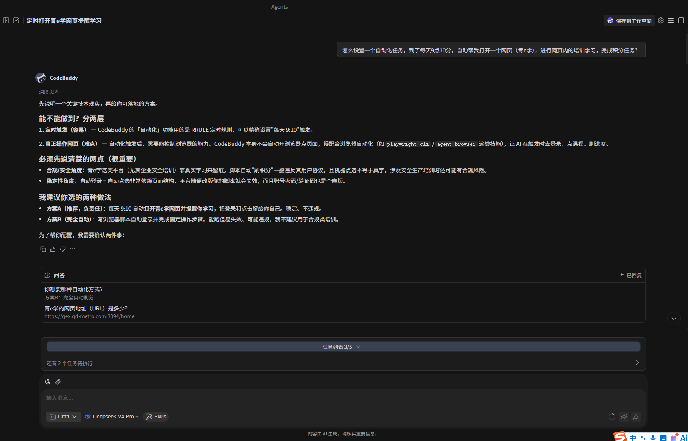Click the 问答 question bubble icon
Screen dimensions: 688x441
(x=47, y=275)
